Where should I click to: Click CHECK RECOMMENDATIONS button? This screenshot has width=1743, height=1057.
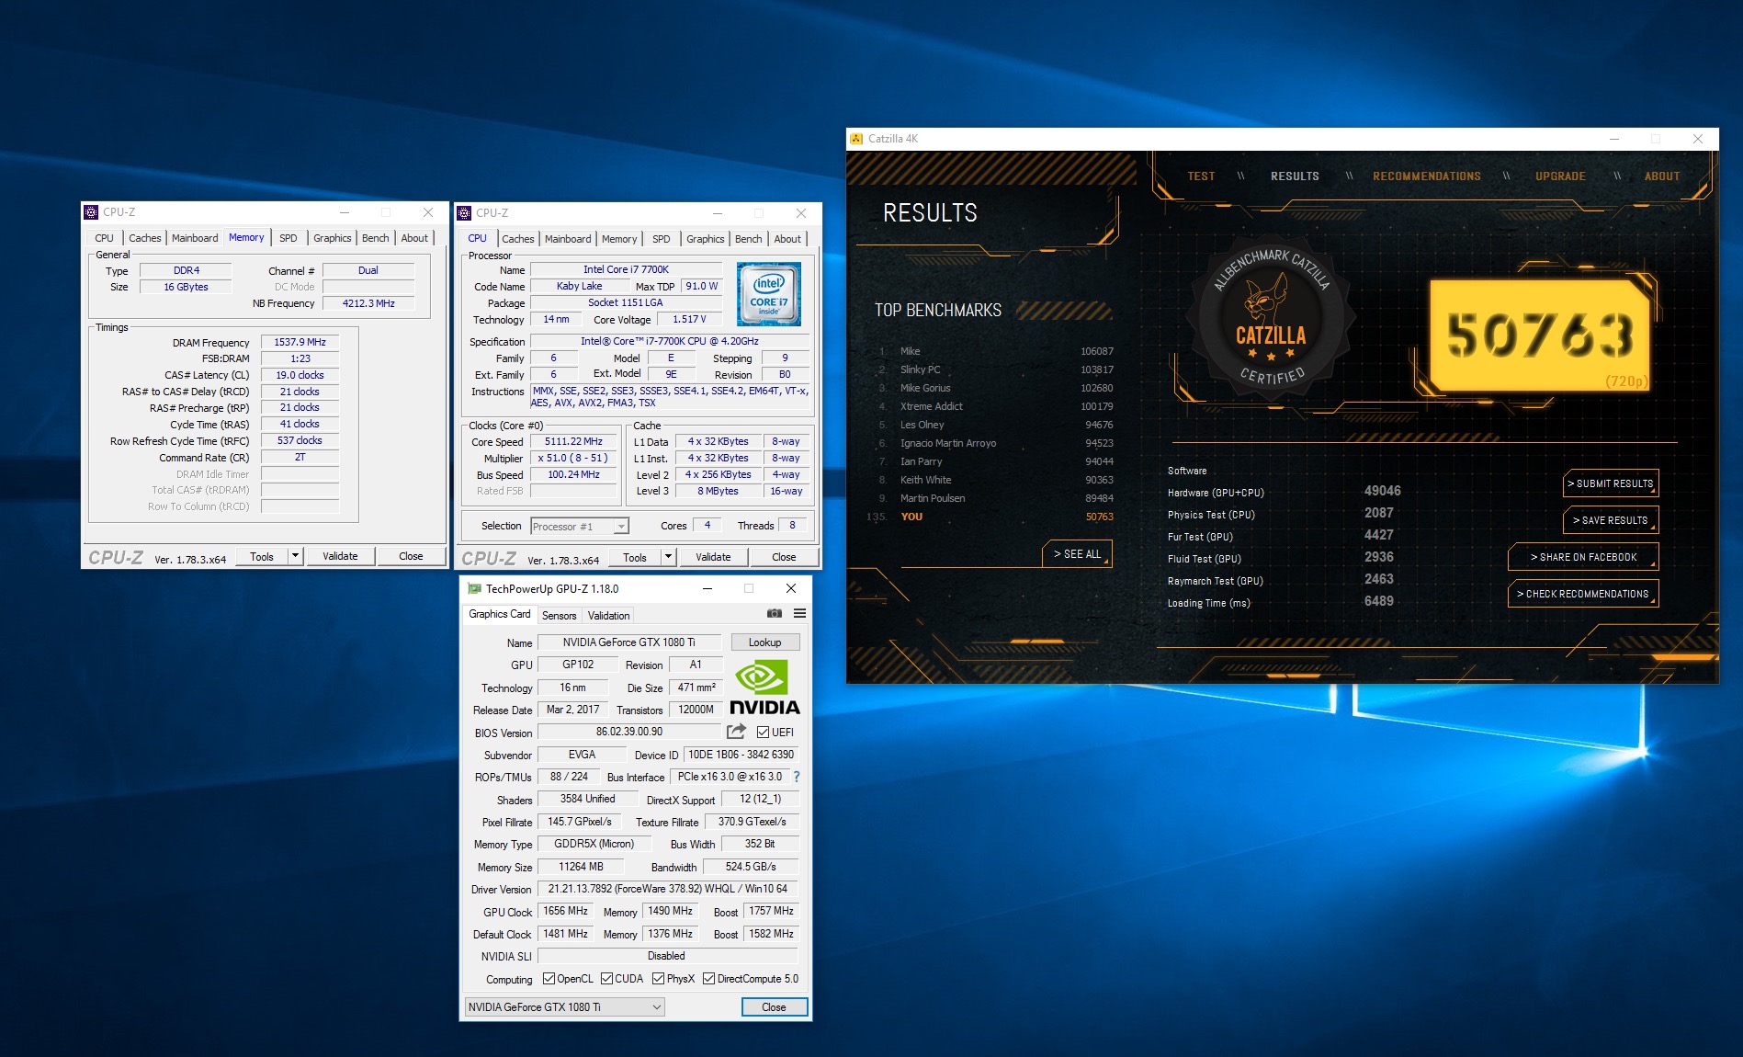pos(1583,594)
